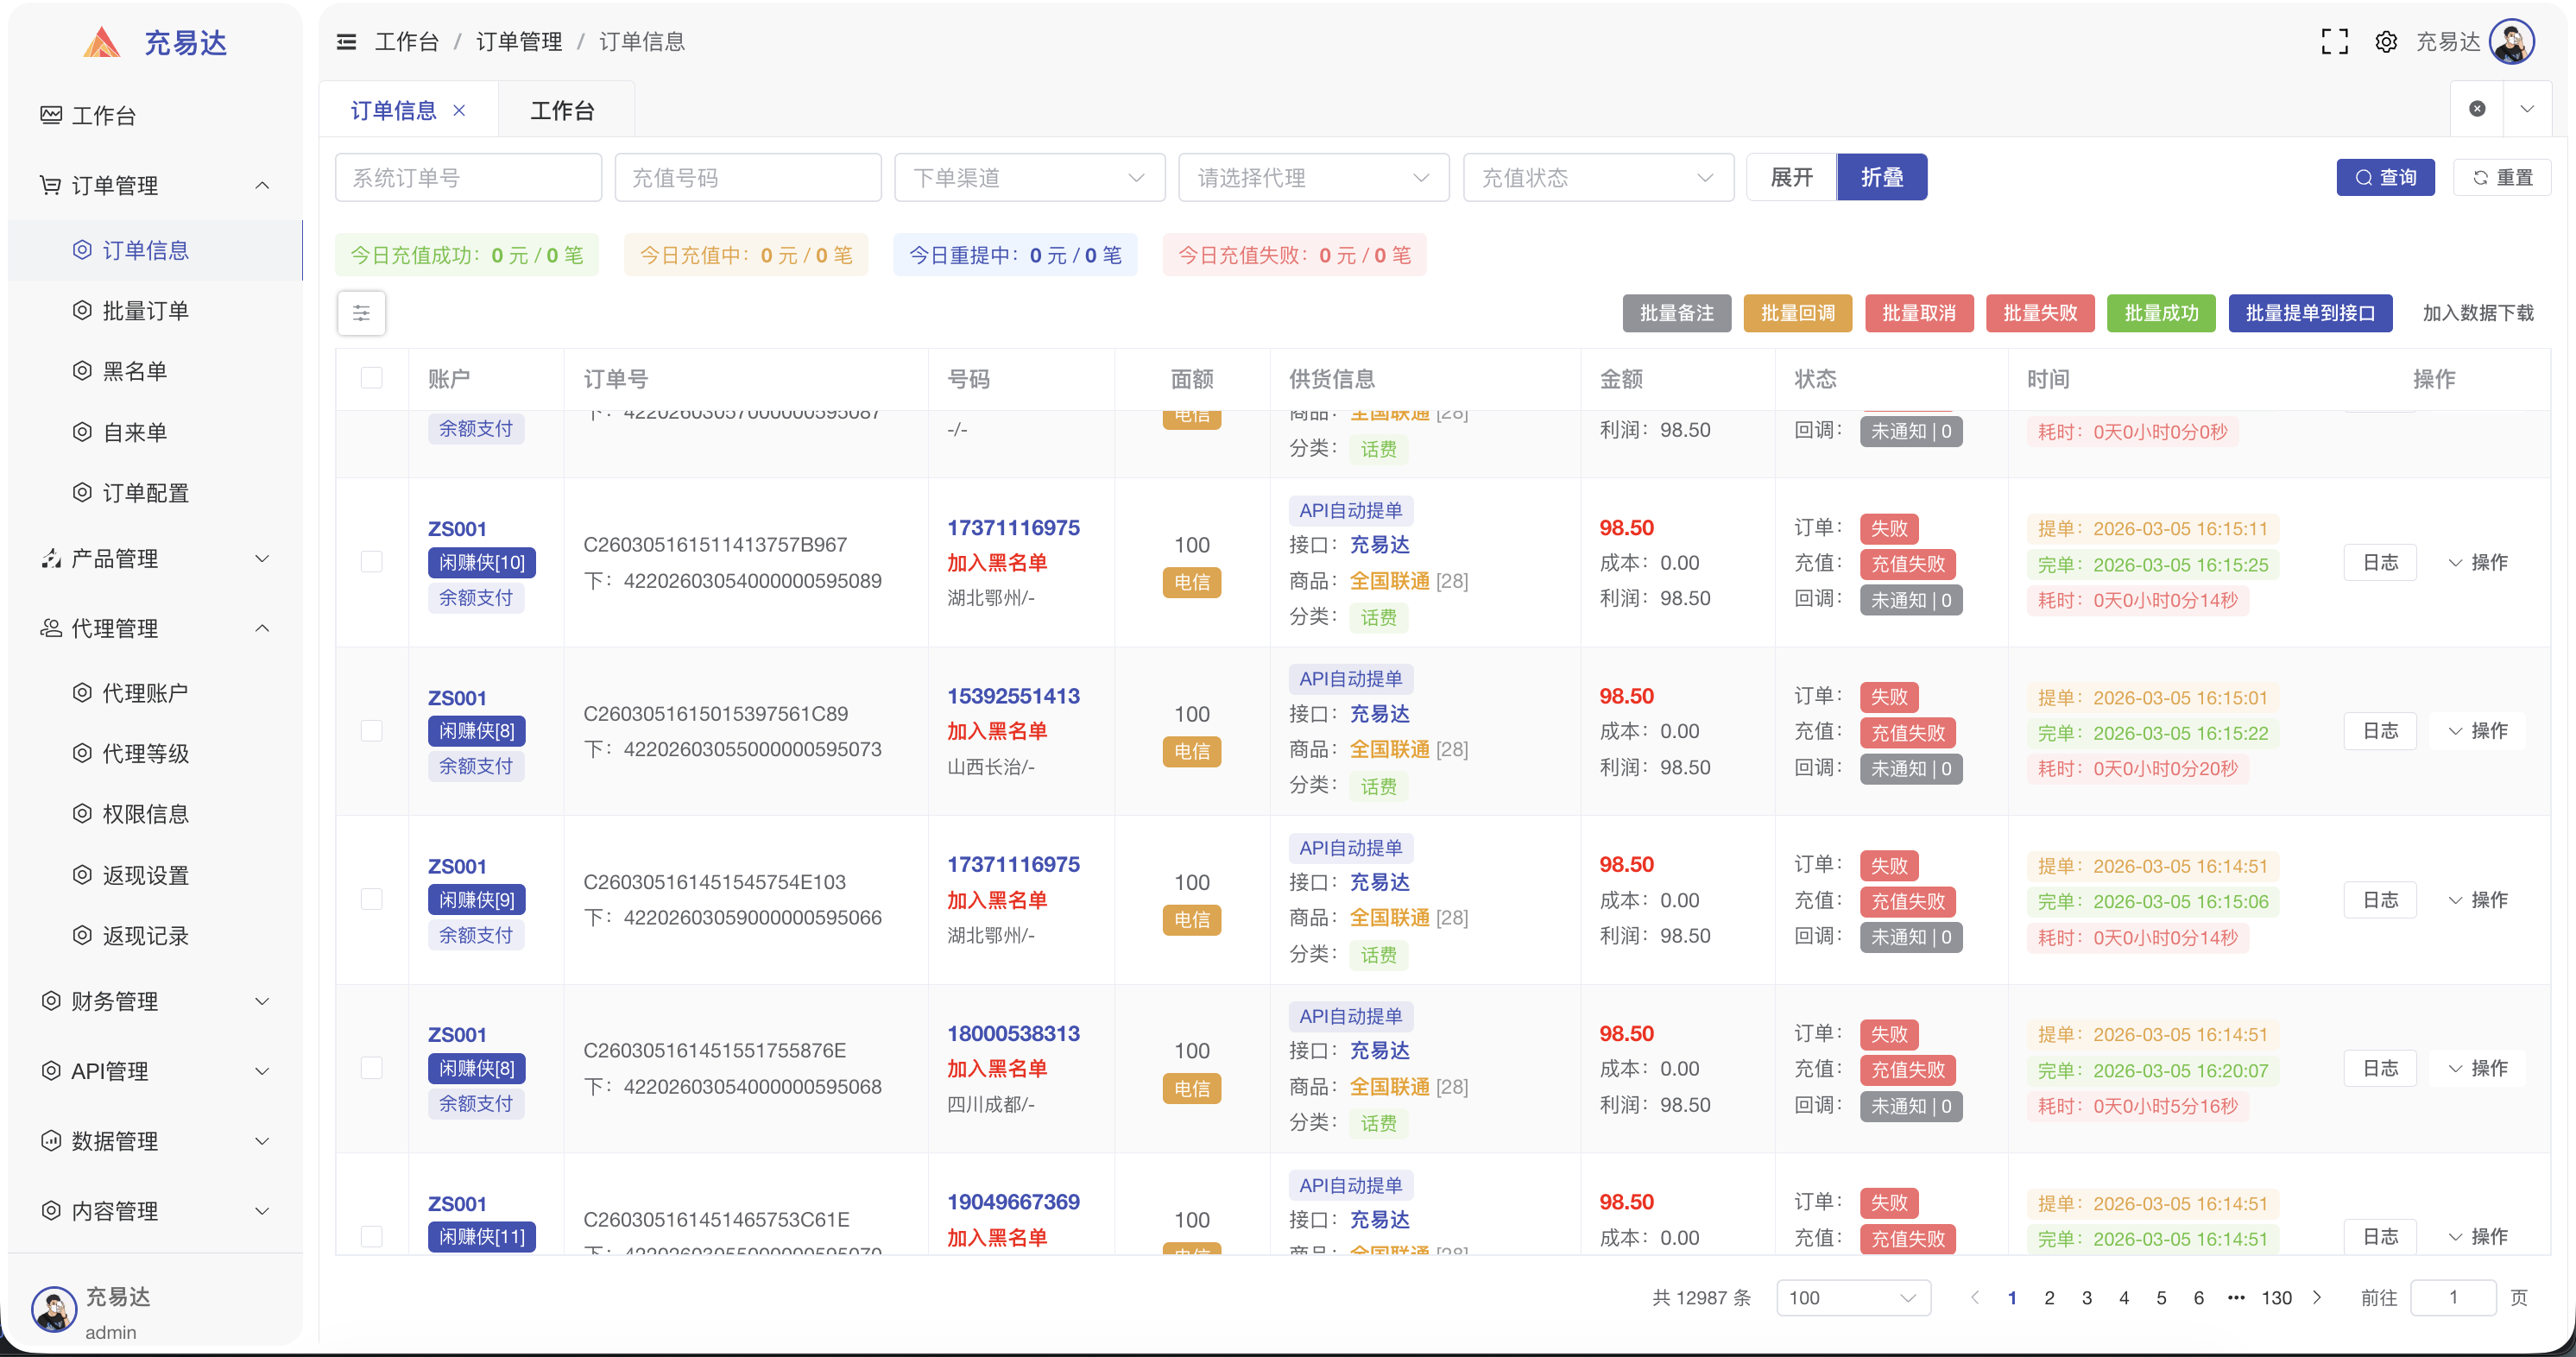This screenshot has width=2576, height=1357.
Task: Click the 财务管理 sidebar icon
Action: [51, 1001]
